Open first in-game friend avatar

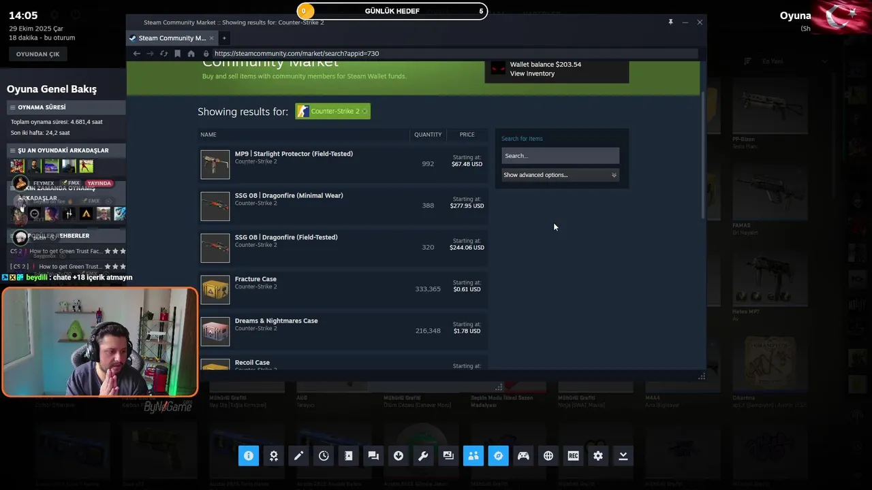tap(17, 166)
